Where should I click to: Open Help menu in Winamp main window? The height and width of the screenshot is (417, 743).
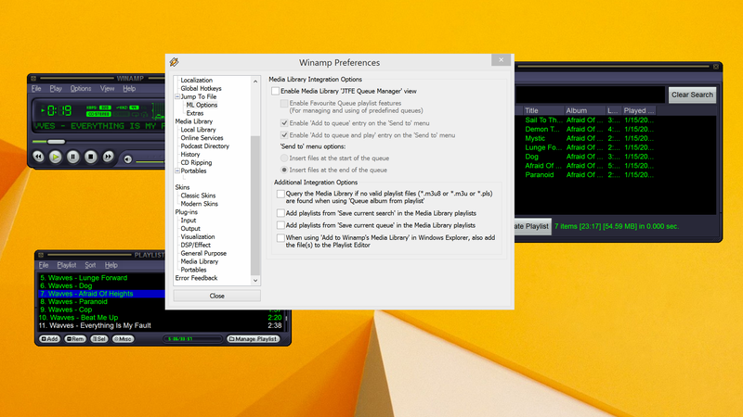tap(129, 88)
